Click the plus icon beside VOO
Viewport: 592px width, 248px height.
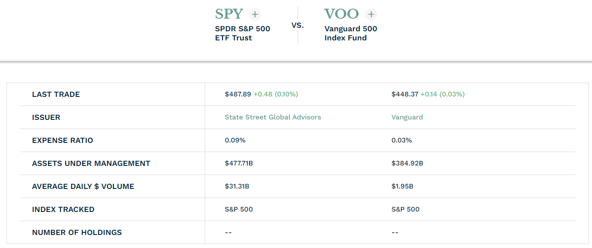371,14
